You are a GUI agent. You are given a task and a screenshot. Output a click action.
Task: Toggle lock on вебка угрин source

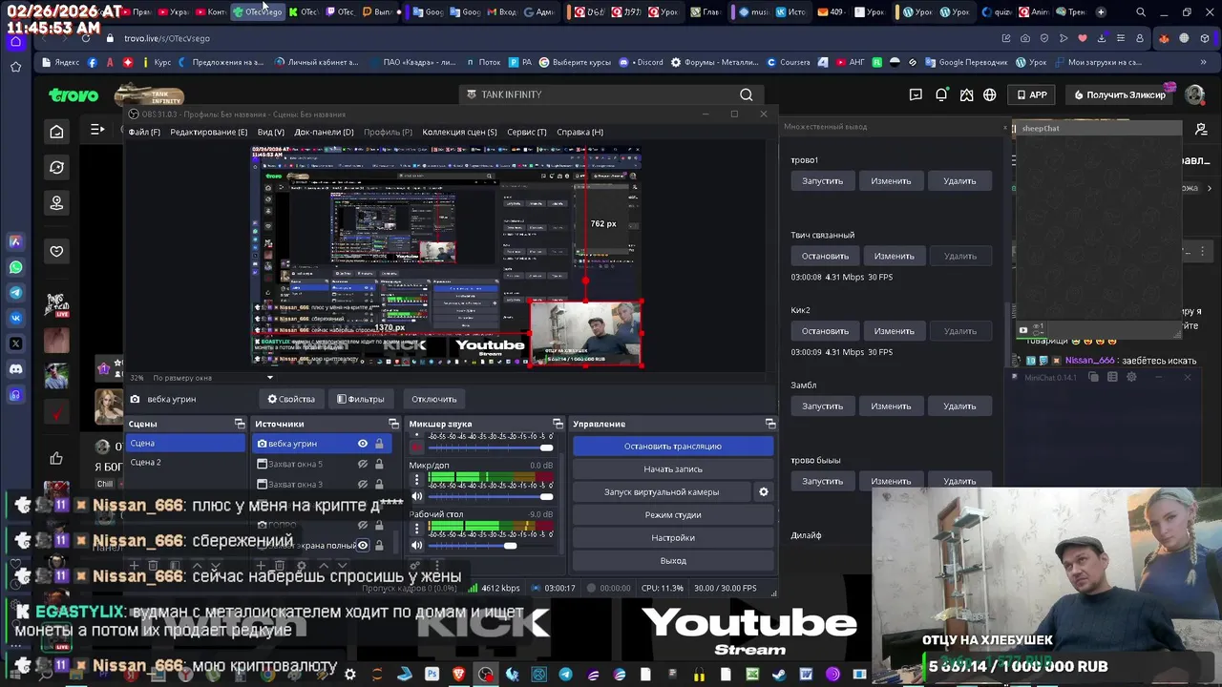click(x=379, y=444)
